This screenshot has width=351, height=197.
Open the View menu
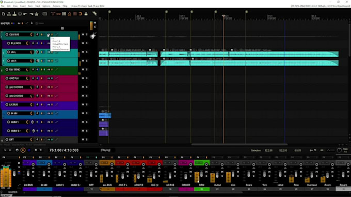click(x=15, y=6)
